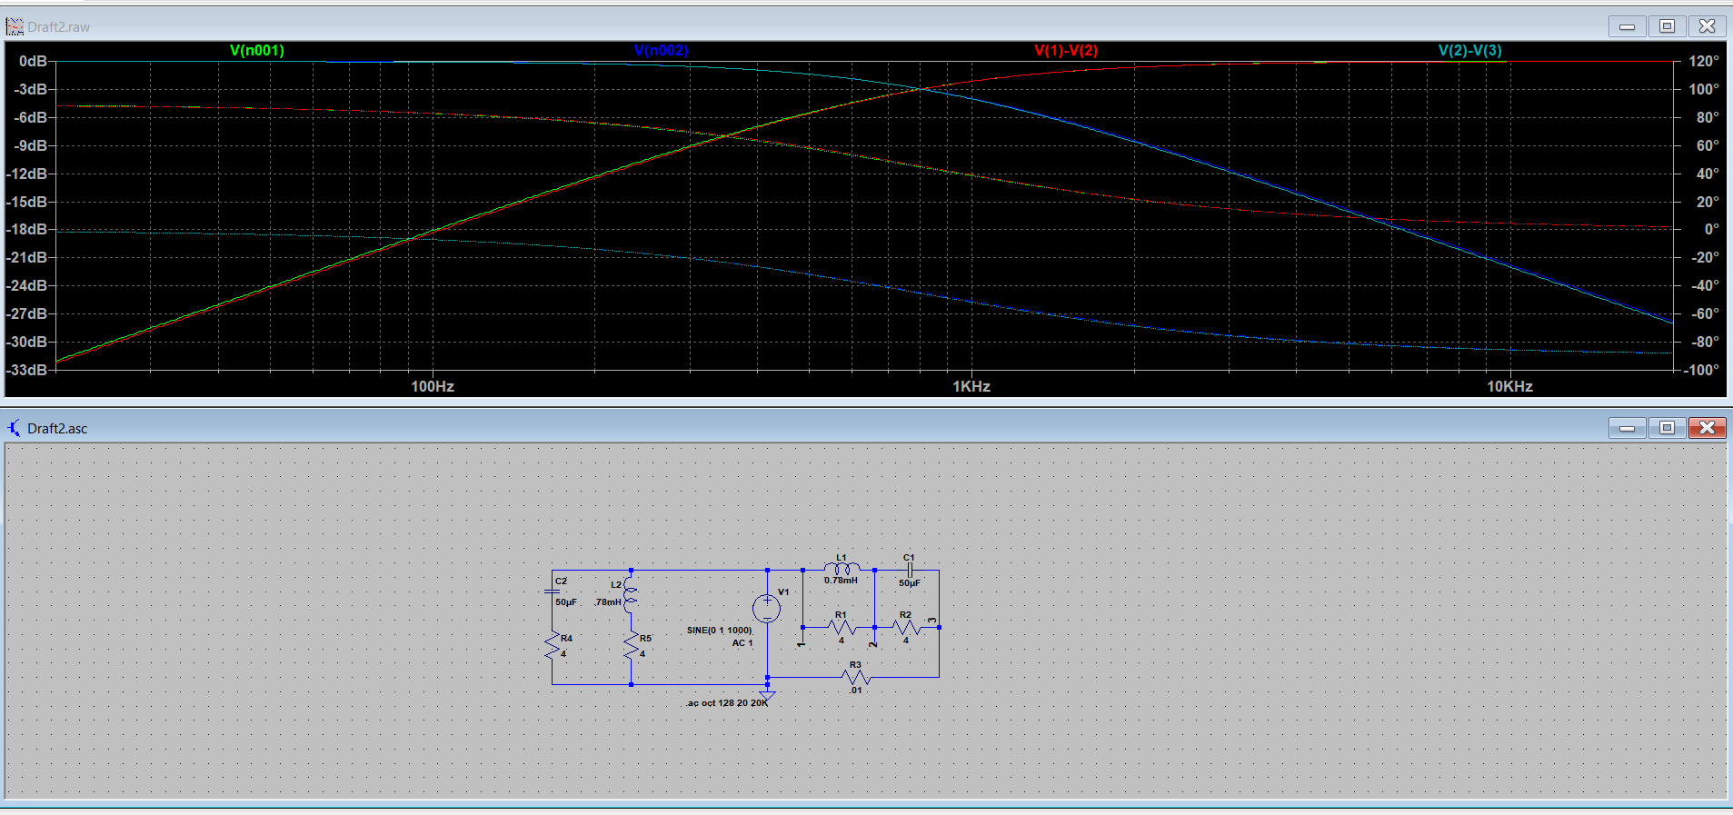Select the C1 capacitor symbol
The width and height of the screenshot is (1733, 815).
pos(910,570)
